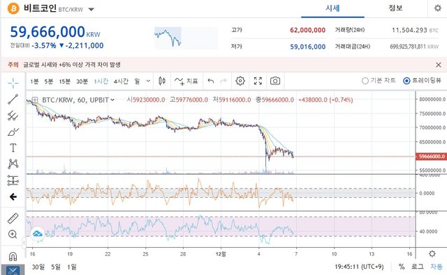The image size is (447, 275).
Task: Dismiss the global price warning banner
Action: pyautogui.click(x=439, y=65)
